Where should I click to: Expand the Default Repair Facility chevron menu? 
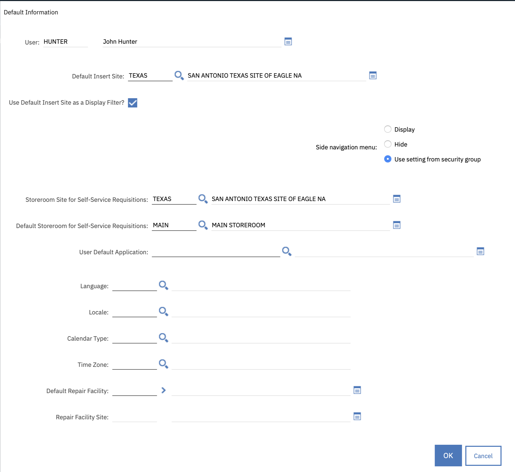click(164, 390)
